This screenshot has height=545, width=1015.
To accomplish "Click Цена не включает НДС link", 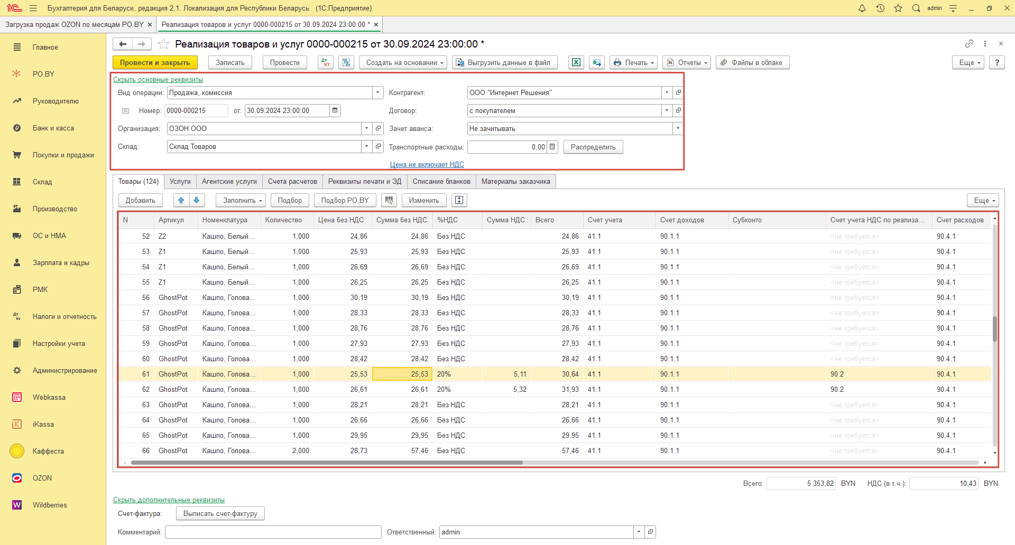I will [x=427, y=164].
